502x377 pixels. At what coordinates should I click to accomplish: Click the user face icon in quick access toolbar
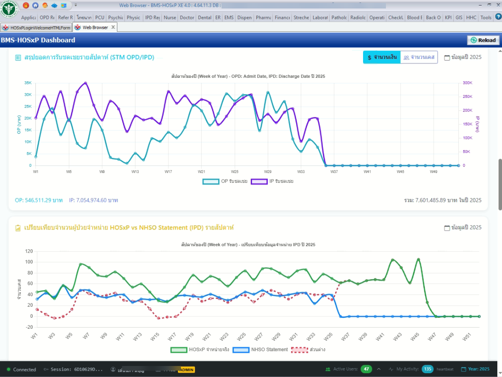pos(45,6)
